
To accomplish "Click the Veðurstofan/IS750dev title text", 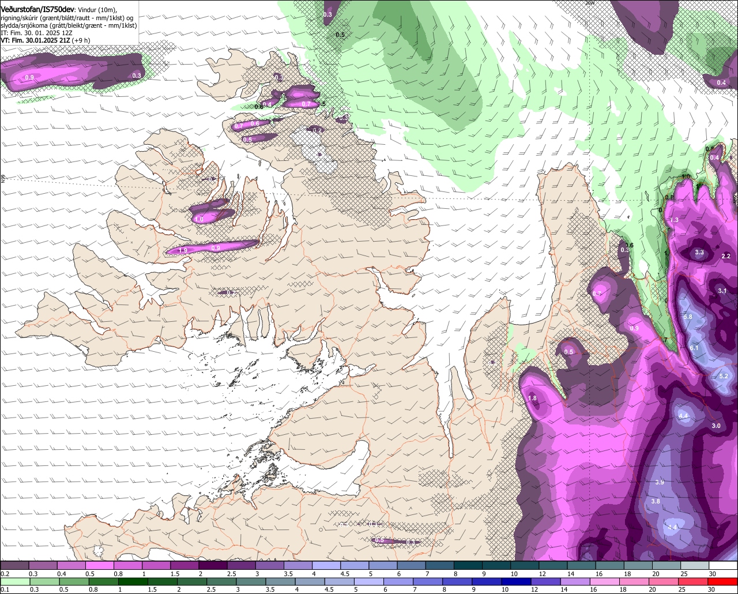I will coord(37,9).
